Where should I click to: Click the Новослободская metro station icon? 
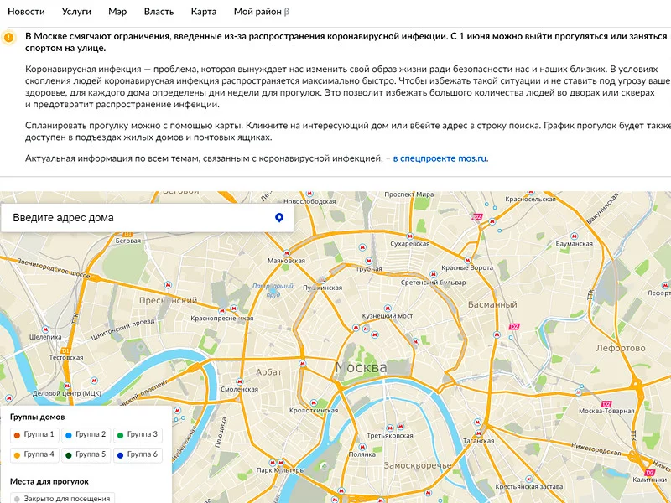point(309,194)
